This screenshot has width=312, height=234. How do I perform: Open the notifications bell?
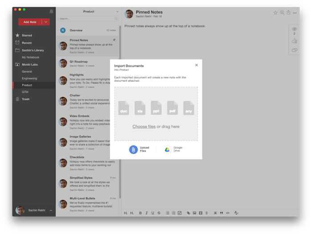(x=51, y=11)
